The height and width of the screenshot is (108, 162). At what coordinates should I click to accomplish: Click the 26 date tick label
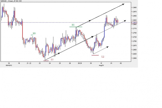70,63
